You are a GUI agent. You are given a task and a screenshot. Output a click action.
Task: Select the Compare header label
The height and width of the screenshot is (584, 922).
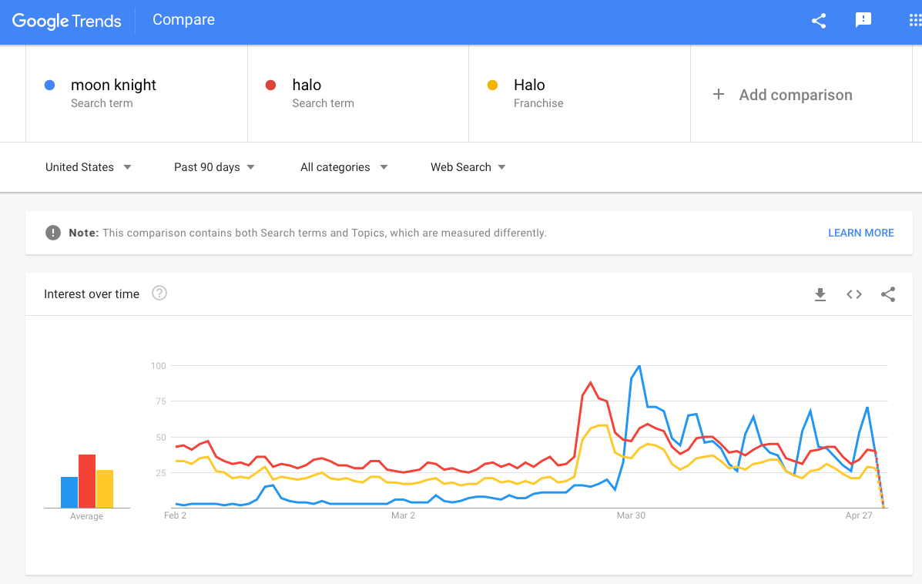click(183, 19)
